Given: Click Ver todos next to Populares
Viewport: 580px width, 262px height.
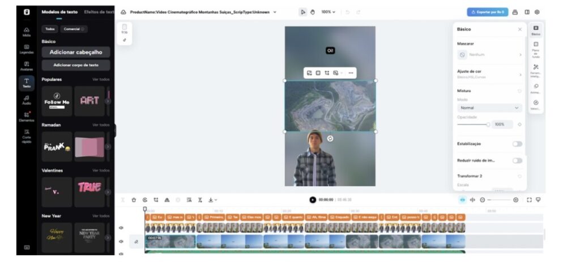Looking at the screenshot, I should pyautogui.click(x=101, y=80).
